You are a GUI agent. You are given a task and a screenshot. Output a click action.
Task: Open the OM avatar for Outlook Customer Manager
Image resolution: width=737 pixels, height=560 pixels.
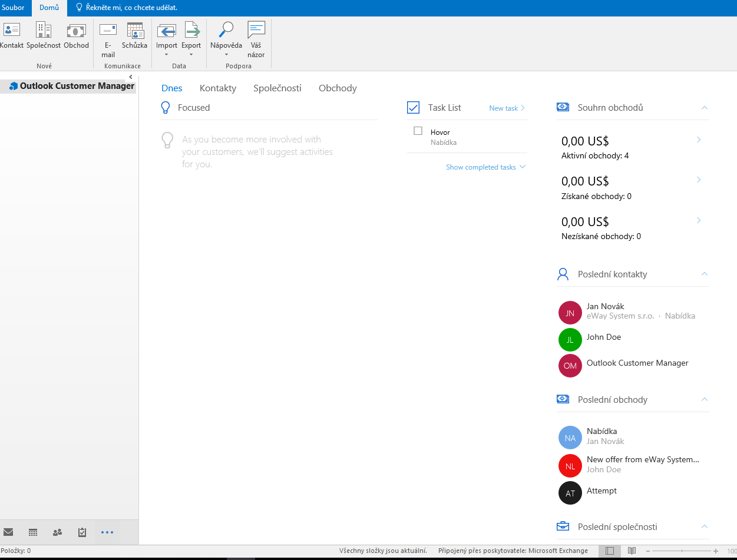pos(570,366)
